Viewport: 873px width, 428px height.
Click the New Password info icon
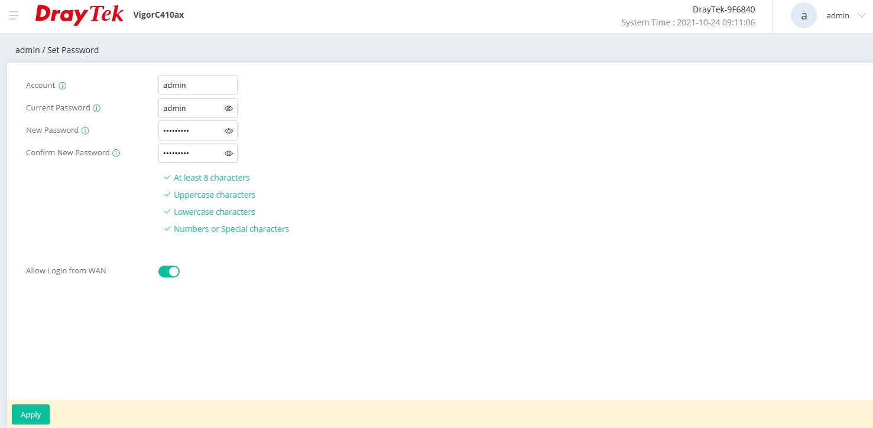[85, 130]
